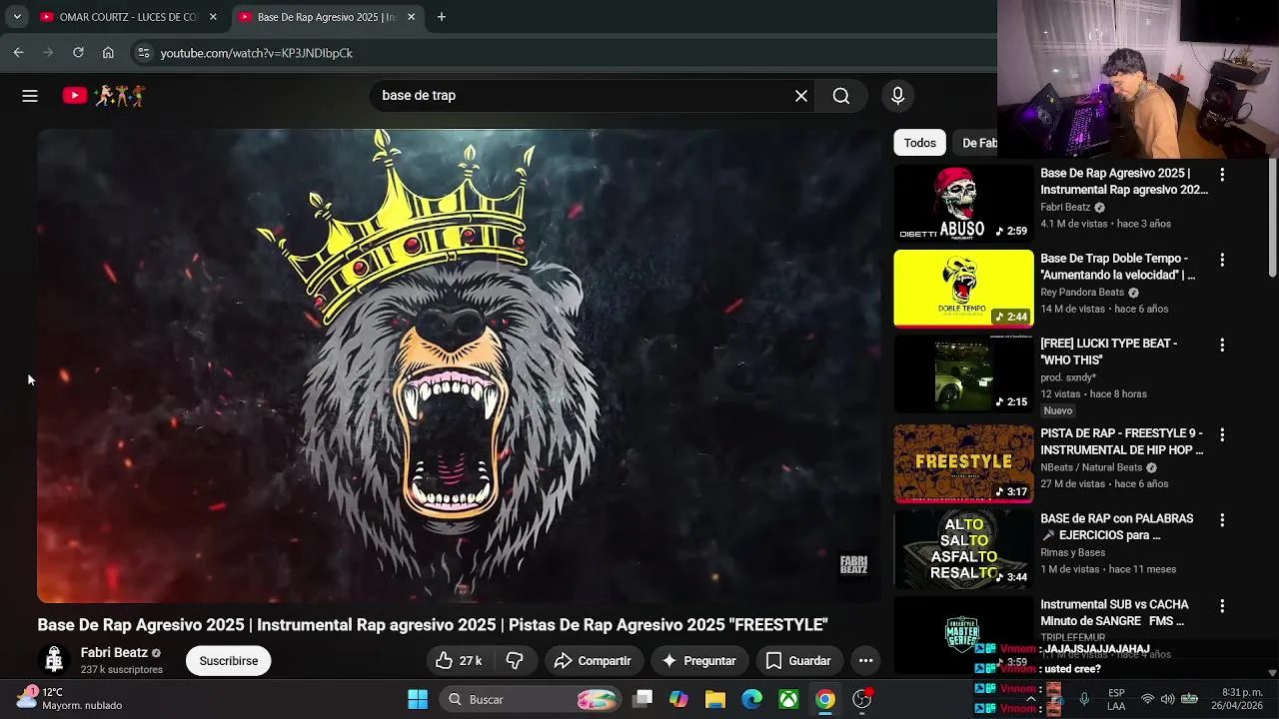Open File Explorer from taskbar
The width and height of the screenshot is (1279, 719).
pyautogui.click(x=715, y=699)
